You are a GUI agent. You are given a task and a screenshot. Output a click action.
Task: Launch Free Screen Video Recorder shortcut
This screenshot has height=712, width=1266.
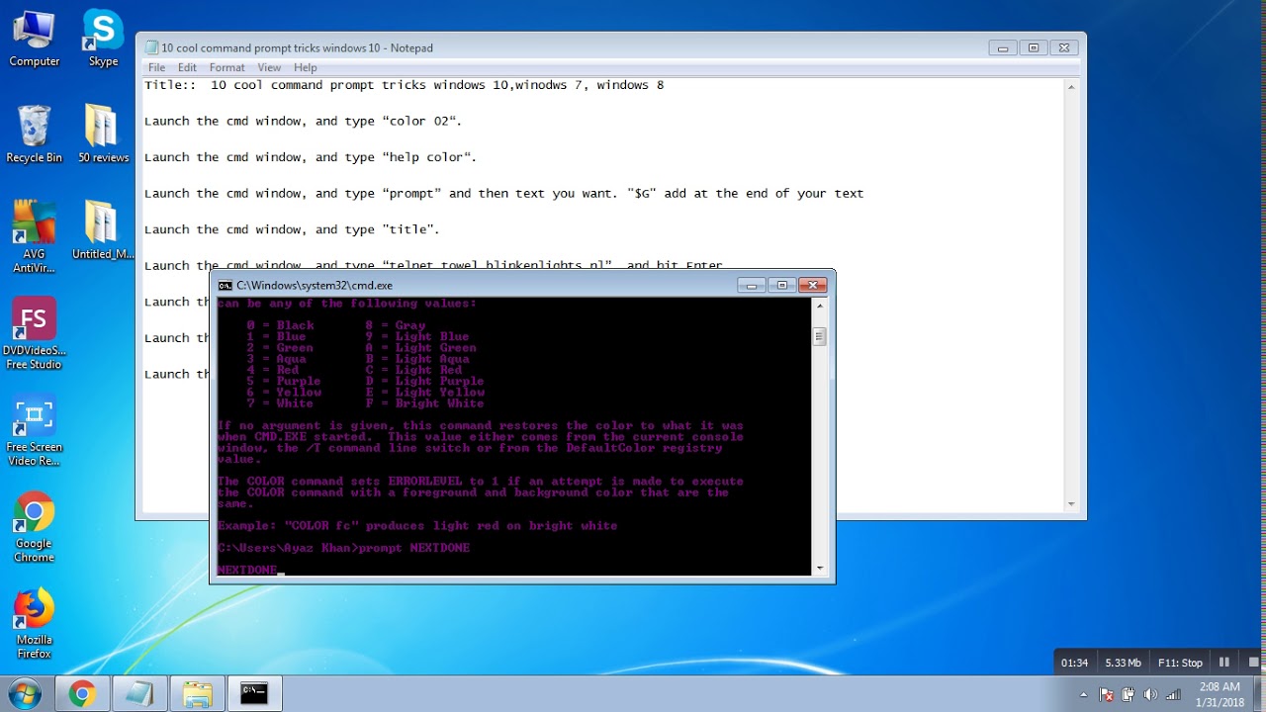(34, 429)
